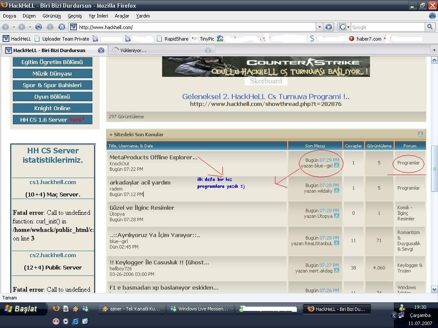Open the Uploader Team Private bookmark
This screenshot has height=328, width=438.
point(62,39)
